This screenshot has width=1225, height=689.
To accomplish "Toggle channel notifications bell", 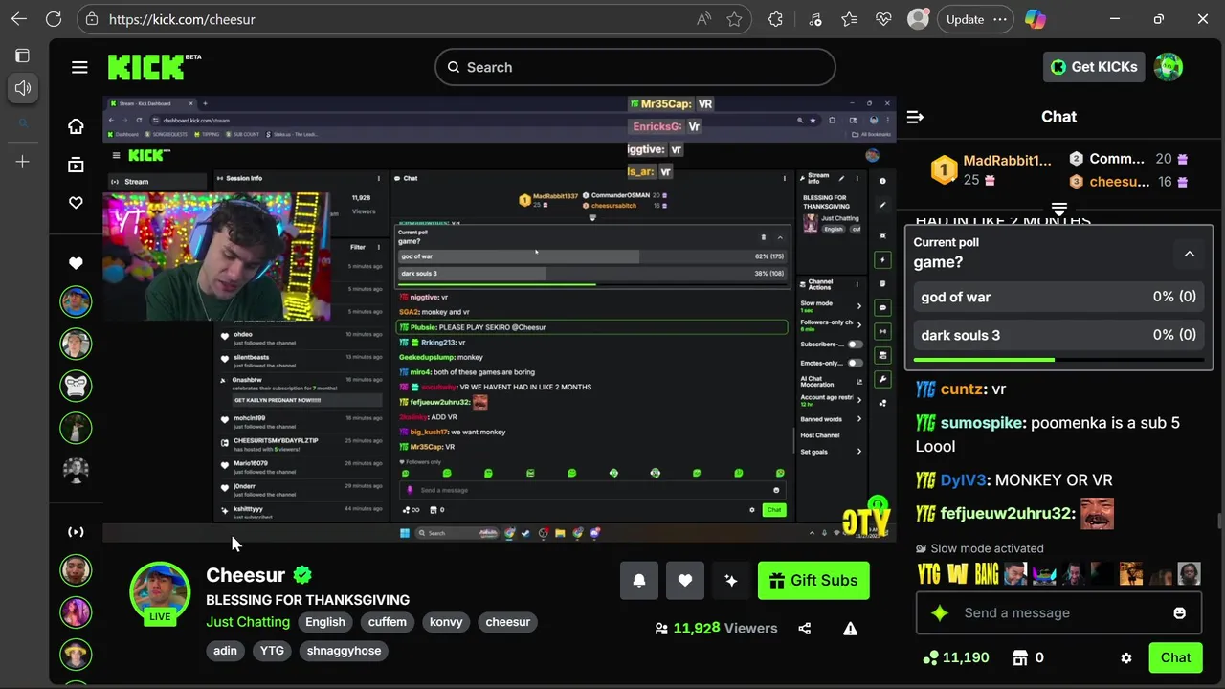I will [639, 580].
